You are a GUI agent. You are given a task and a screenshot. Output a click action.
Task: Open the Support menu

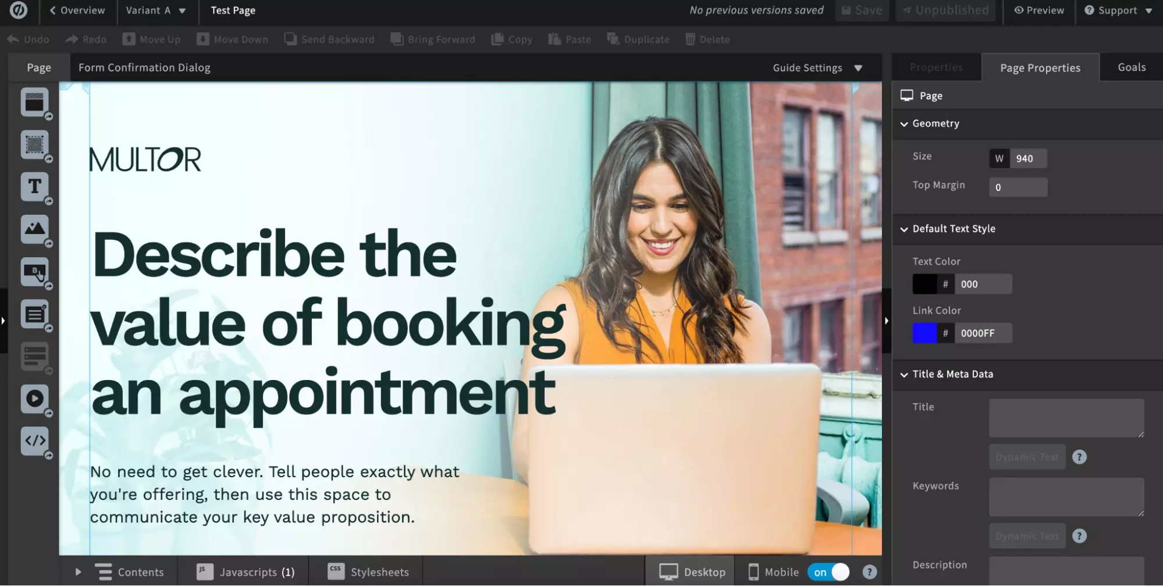1116,10
